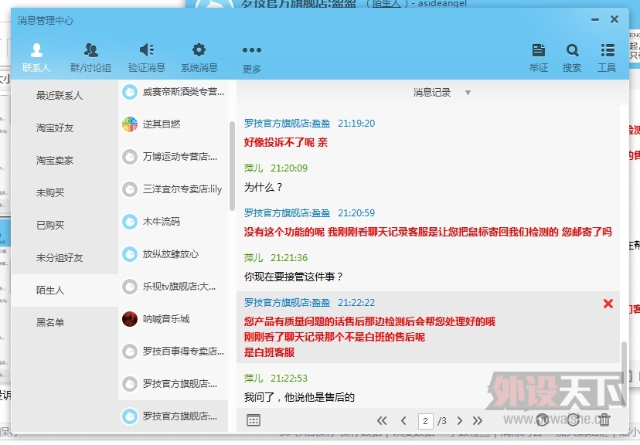This screenshot has height=445, width=640.
Task: Click avatar icon of 罗技百事得专卖店
Action: click(x=130, y=352)
